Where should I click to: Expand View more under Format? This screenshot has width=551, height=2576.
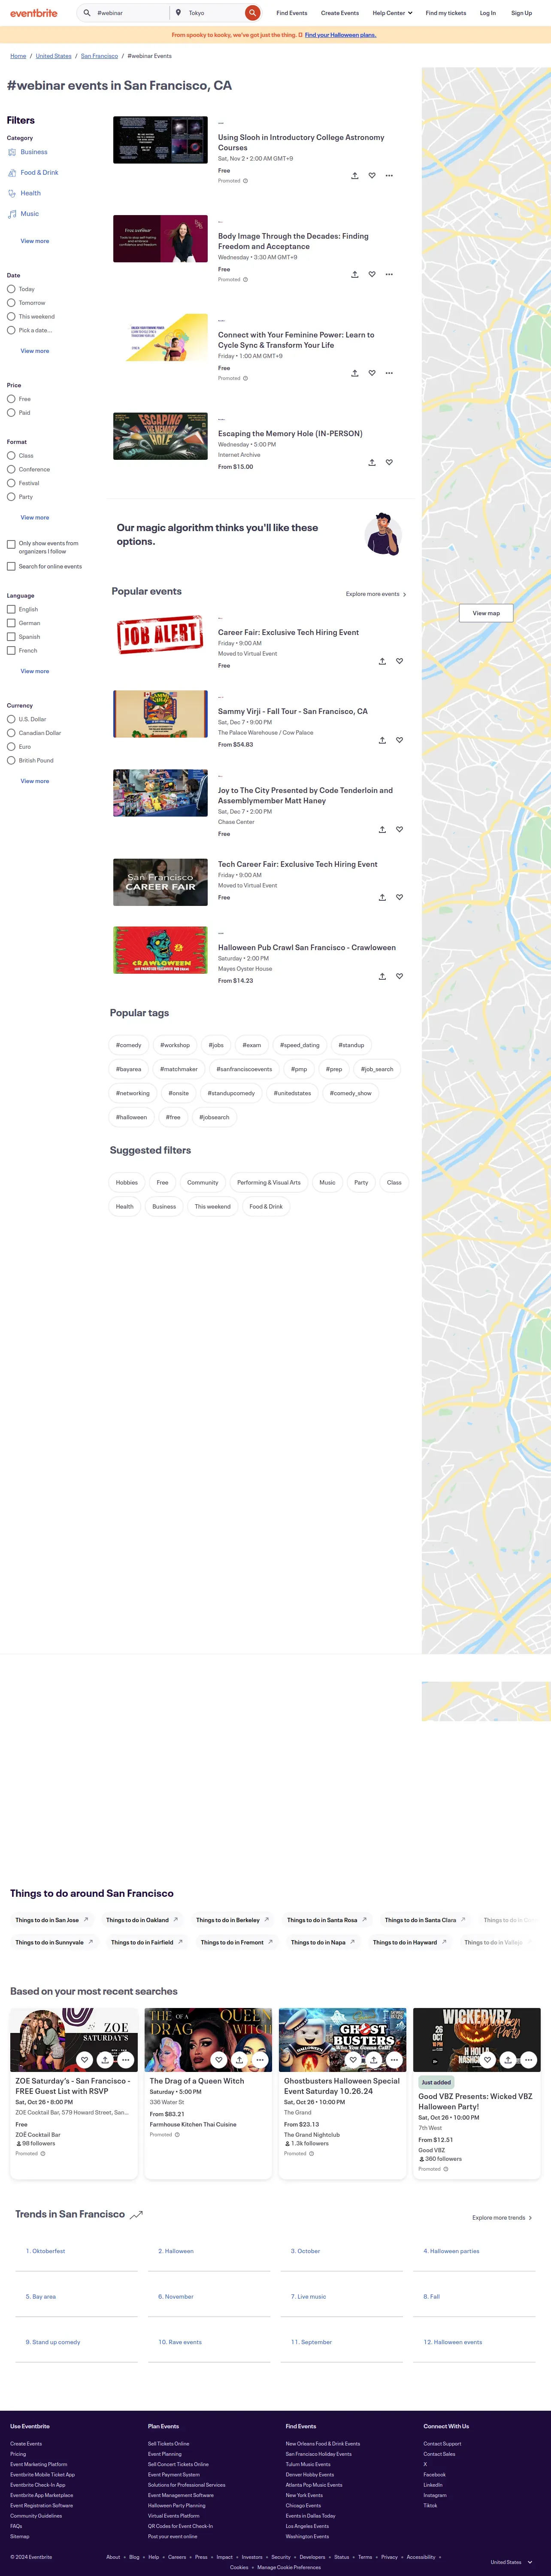(x=35, y=517)
